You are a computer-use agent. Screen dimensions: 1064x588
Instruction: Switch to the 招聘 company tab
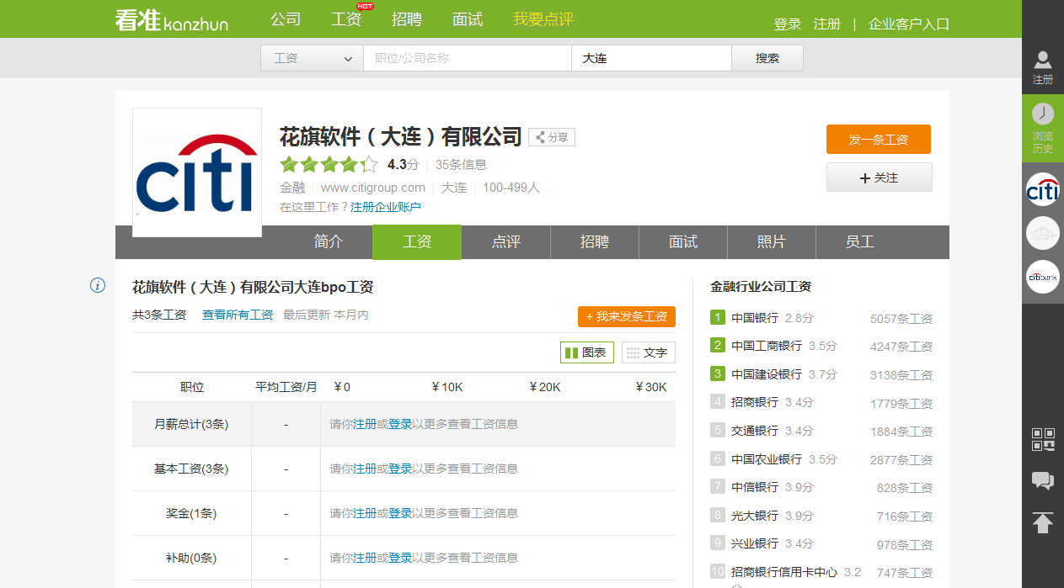click(x=595, y=242)
